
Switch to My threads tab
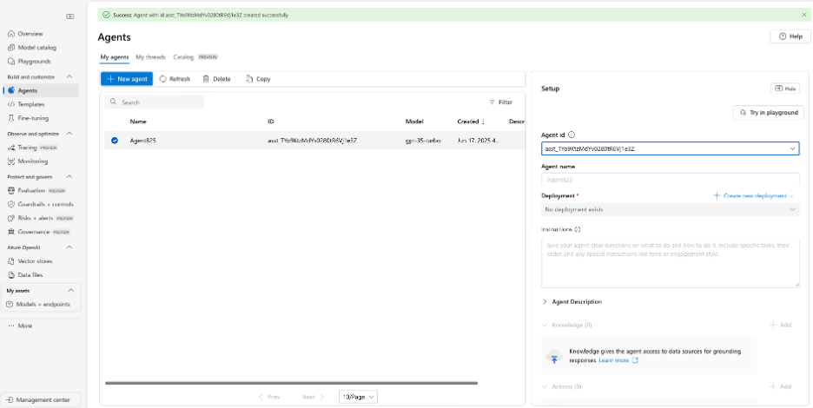coord(151,57)
